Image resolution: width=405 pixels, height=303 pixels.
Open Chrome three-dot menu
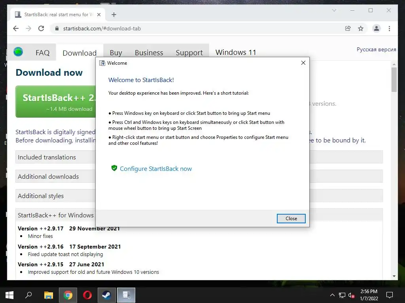tap(389, 28)
